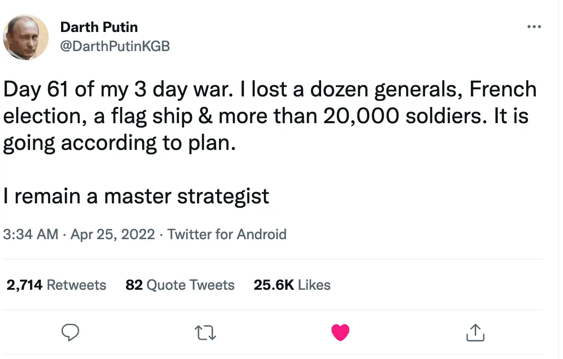This screenshot has height=359, width=563.
Task: Open the three-dot more options menu
Action: [x=534, y=27]
